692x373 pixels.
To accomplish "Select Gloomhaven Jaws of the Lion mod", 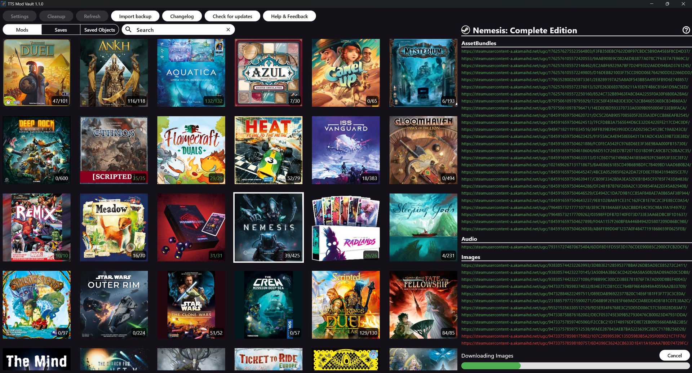I will (423, 150).
